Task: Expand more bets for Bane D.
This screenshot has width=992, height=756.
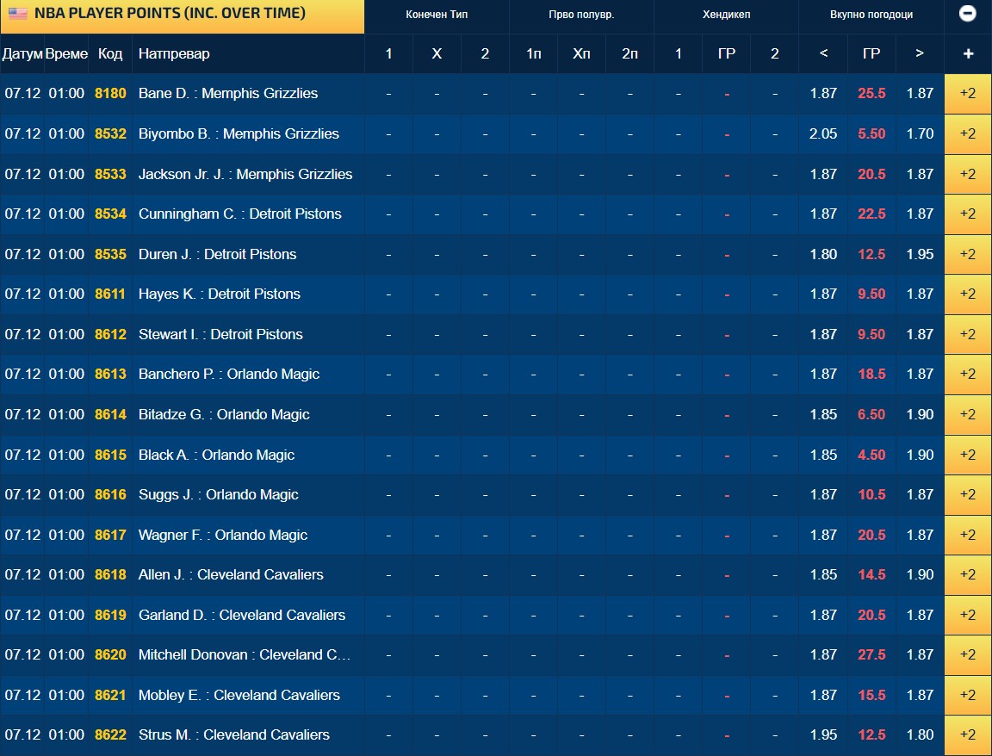Action: [x=968, y=94]
